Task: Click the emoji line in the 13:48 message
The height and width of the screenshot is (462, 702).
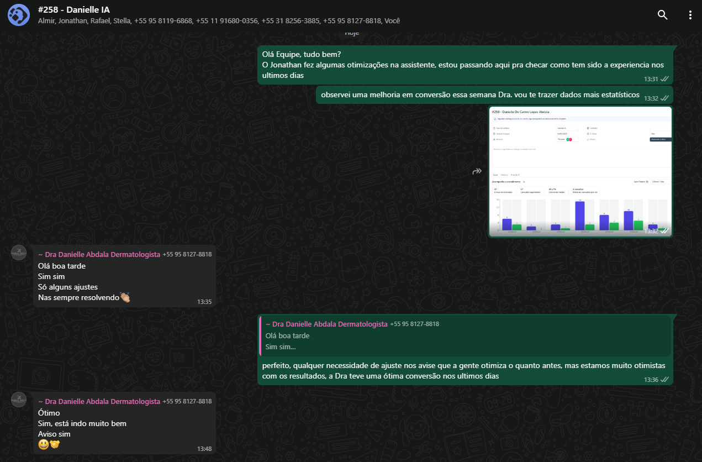Action: [x=49, y=444]
